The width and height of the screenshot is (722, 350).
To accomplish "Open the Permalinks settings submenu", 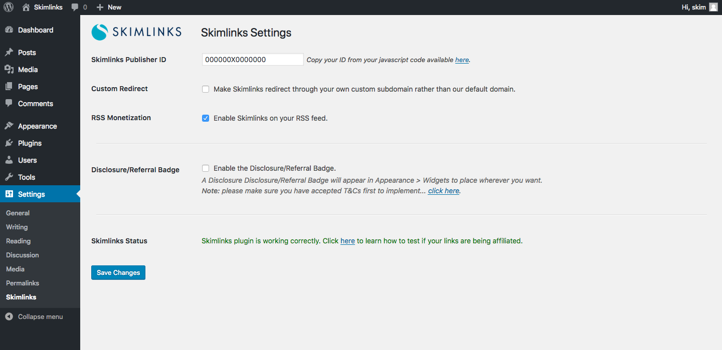I will [23, 283].
